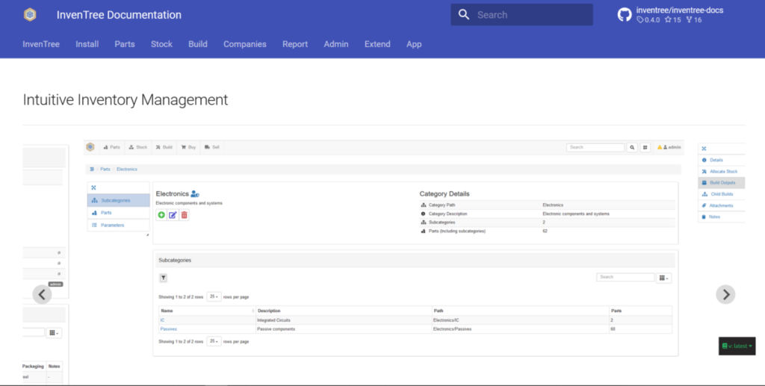Open the Extend navigation tab
The height and width of the screenshot is (386, 765).
tap(377, 44)
